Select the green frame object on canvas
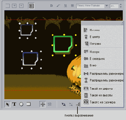 click(x=63, y=44)
